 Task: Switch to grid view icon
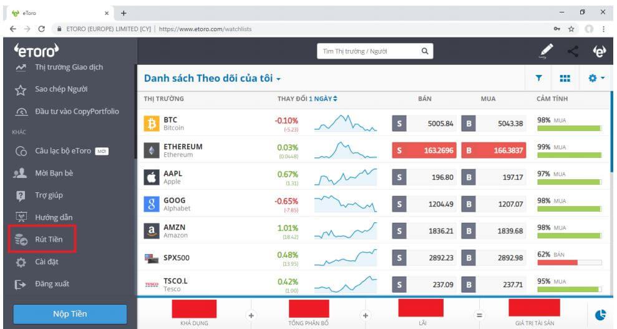coord(565,78)
